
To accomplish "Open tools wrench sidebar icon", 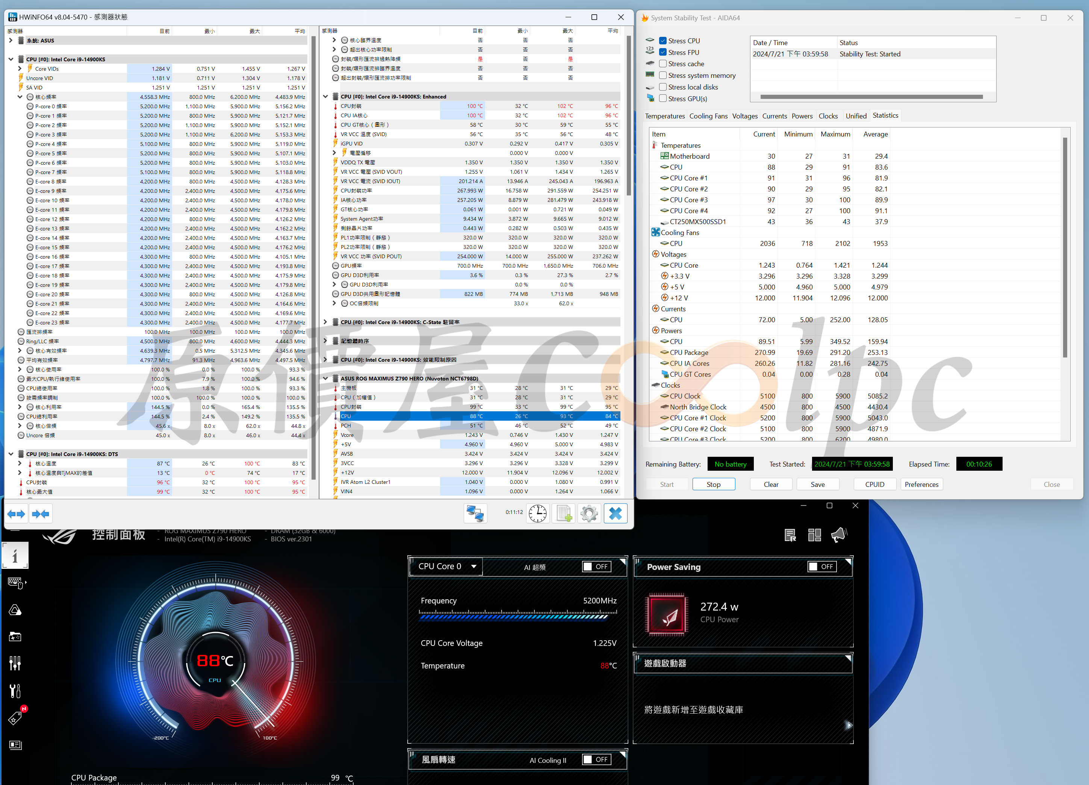I will click(x=15, y=691).
